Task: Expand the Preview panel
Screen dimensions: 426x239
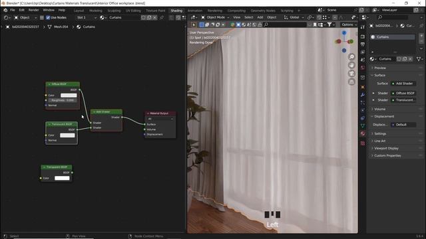Action: click(x=380, y=68)
